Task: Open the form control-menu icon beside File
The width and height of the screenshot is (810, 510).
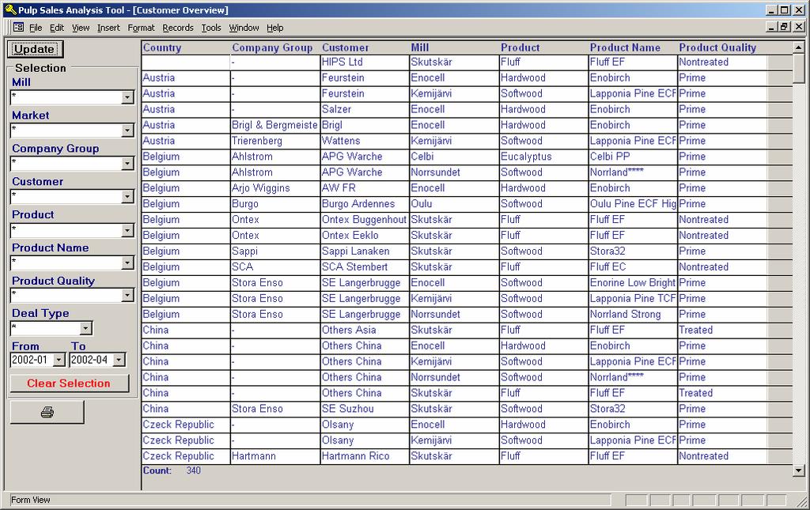Action: click(19, 28)
